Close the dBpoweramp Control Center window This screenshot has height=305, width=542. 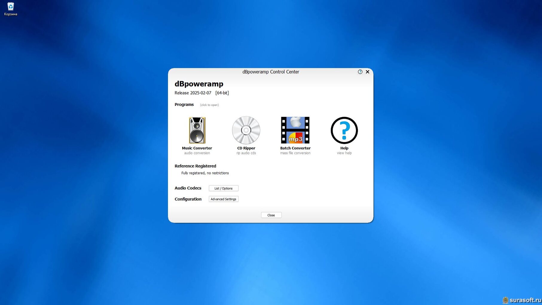(x=368, y=72)
